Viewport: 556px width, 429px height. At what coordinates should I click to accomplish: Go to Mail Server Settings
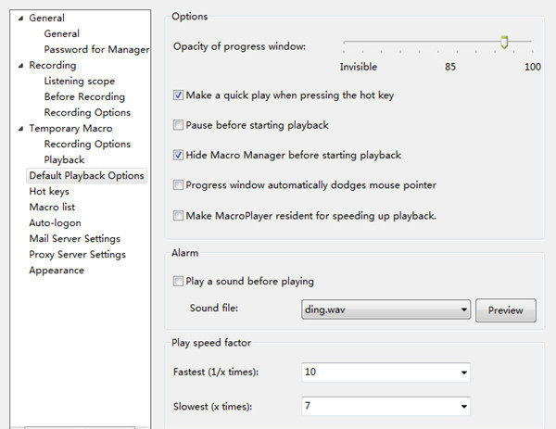click(75, 239)
